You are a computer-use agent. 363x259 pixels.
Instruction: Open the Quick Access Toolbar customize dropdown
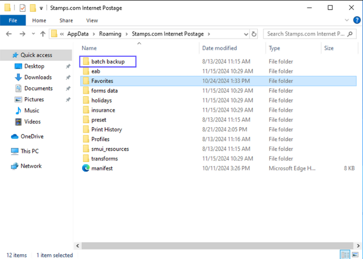41,8
